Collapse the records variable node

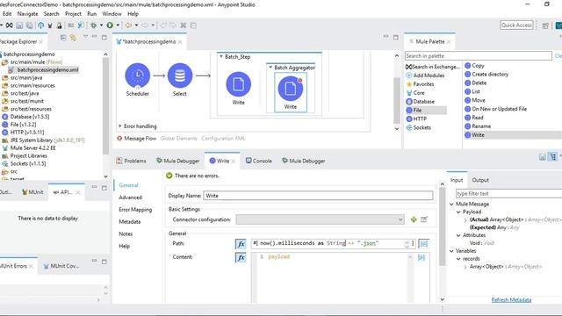458,259
